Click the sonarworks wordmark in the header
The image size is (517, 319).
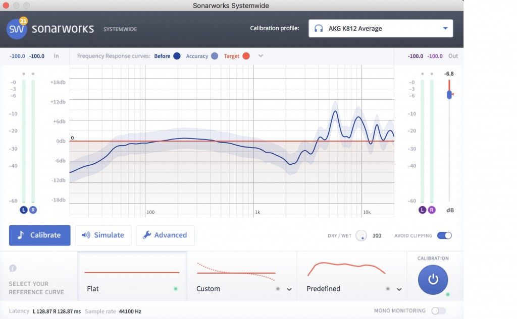pyautogui.click(x=63, y=29)
